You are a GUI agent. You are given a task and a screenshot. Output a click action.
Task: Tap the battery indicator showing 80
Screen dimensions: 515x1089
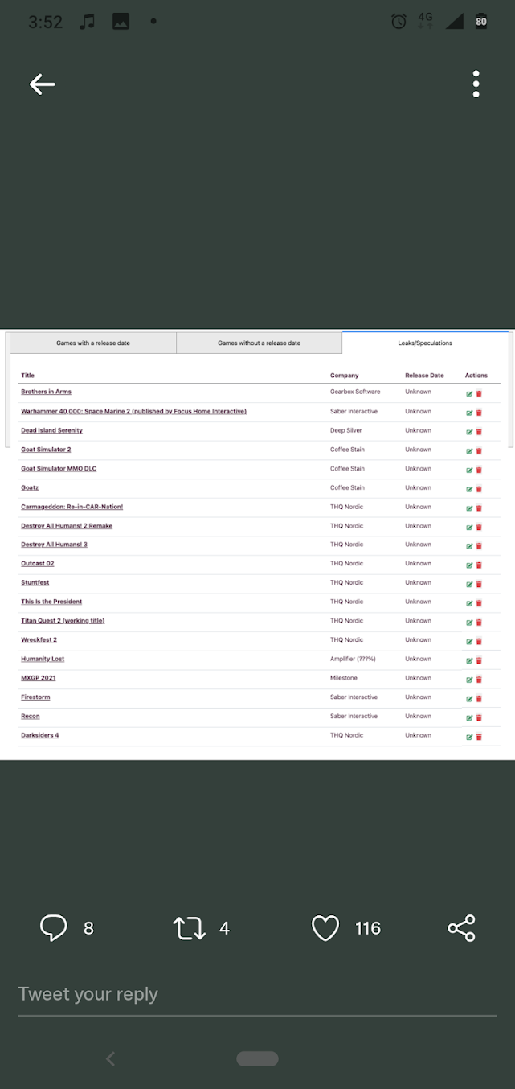[480, 22]
